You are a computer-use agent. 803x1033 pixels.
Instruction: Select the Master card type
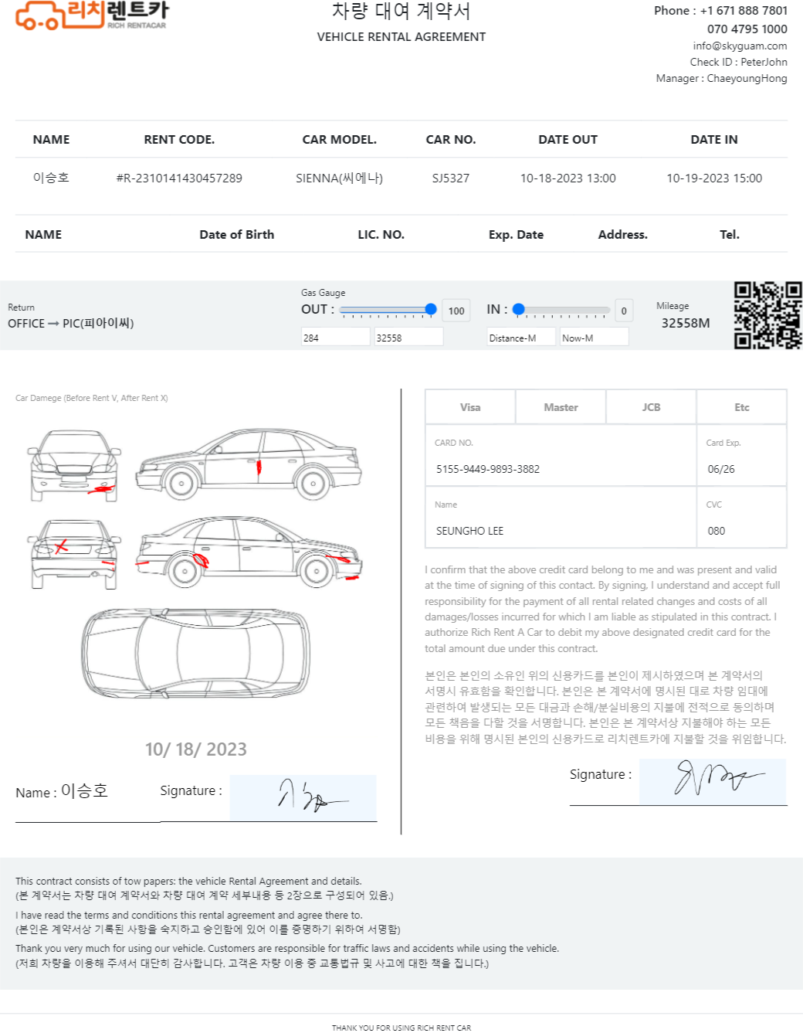561,407
